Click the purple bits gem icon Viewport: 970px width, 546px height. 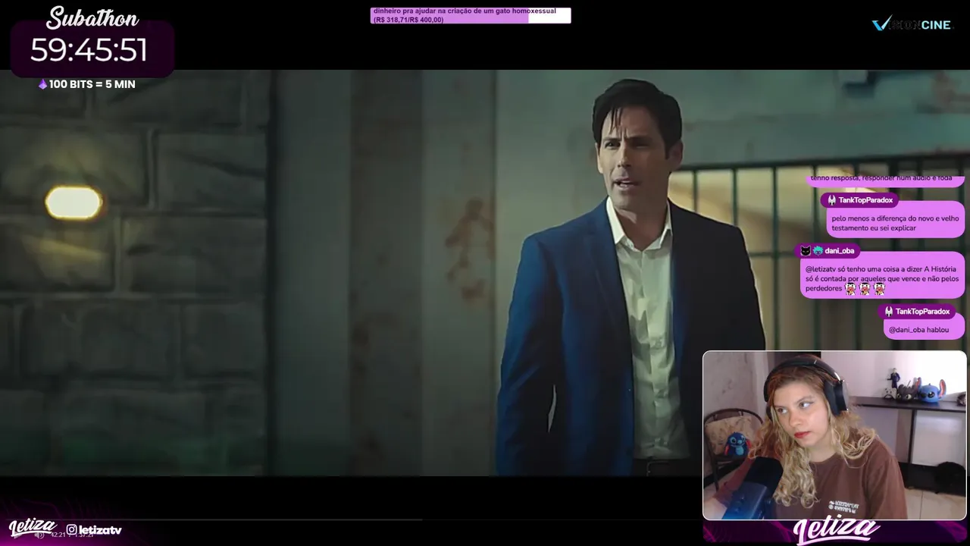click(42, 84)
